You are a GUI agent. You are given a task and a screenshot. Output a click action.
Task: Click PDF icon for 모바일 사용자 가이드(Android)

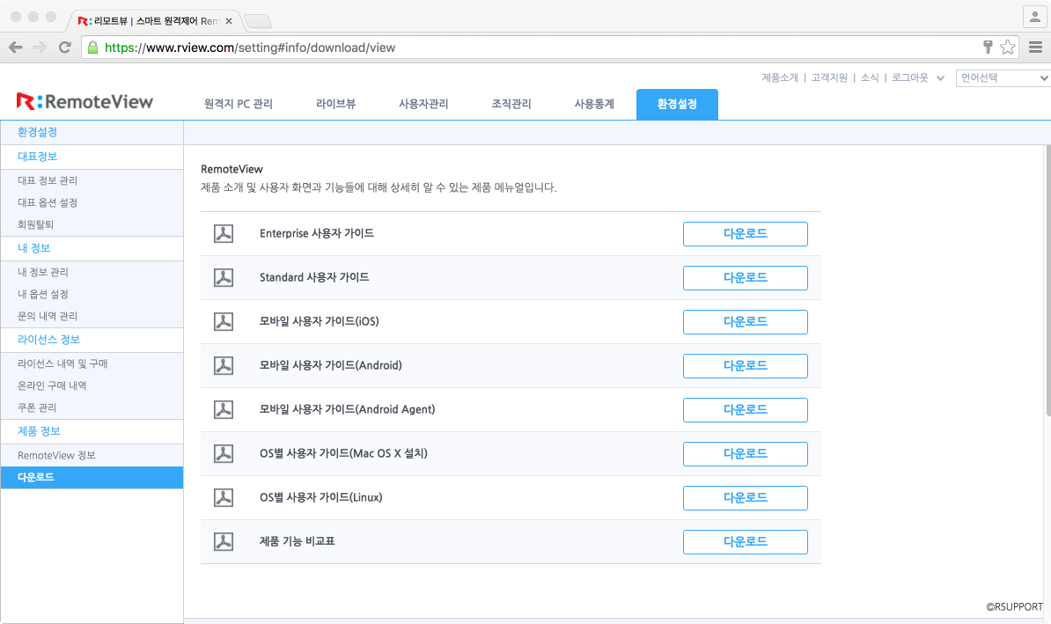pos(224,365)
